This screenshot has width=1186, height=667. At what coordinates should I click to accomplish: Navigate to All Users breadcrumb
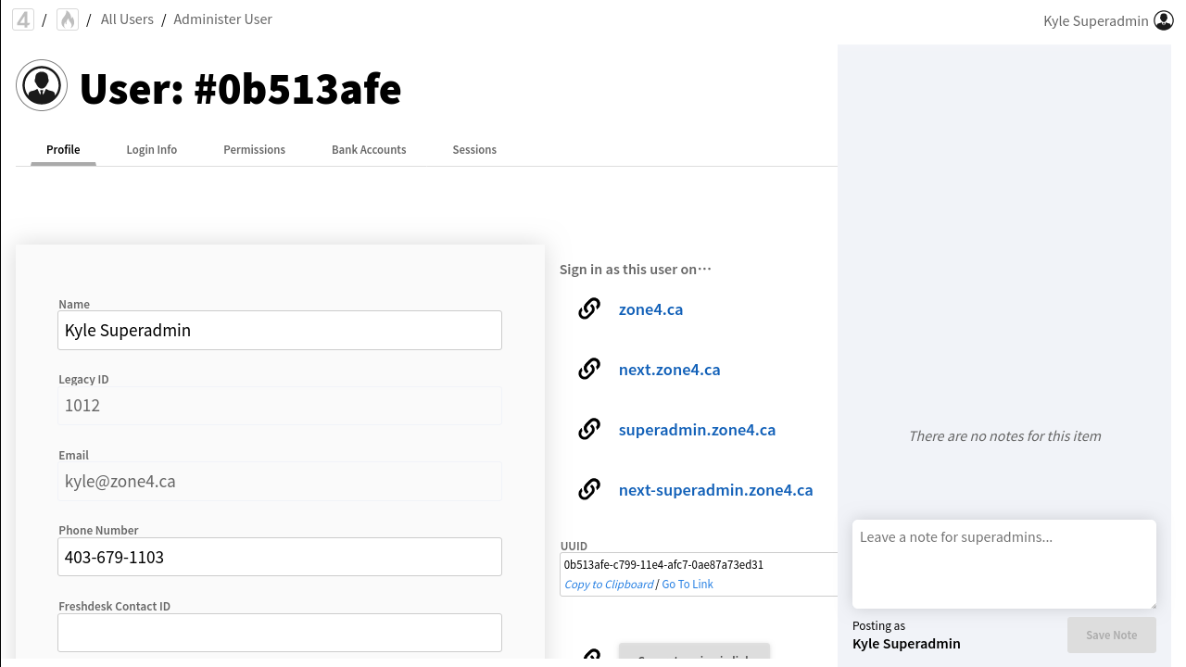127,19
